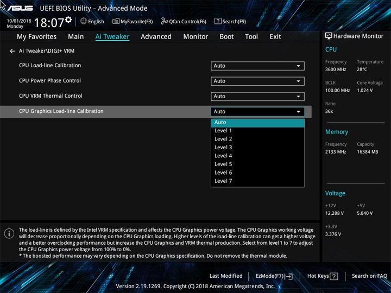Select Level 5 option
Screen dimensions: 391x293
point(257,164)
